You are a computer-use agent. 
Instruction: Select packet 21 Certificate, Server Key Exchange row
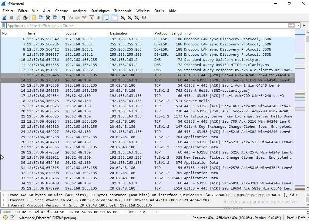(x=148, y=116)
